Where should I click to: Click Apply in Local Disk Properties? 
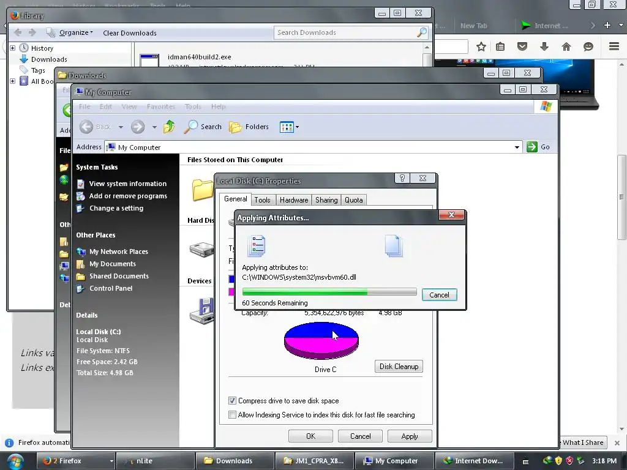coord(410,436)
